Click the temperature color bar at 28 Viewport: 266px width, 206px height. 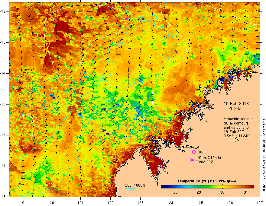175,187
